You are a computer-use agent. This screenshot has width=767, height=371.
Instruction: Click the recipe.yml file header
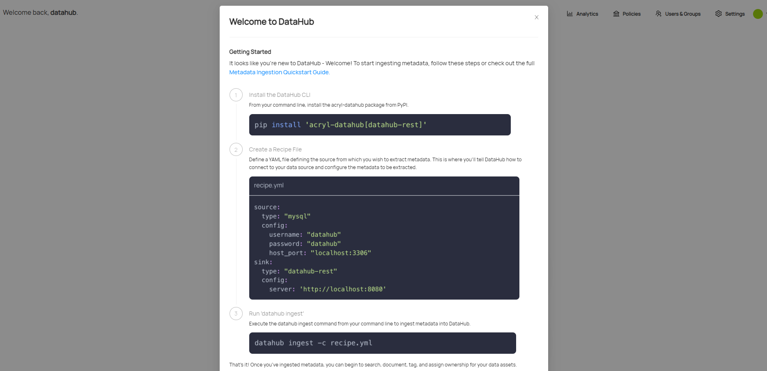(384, 185)
